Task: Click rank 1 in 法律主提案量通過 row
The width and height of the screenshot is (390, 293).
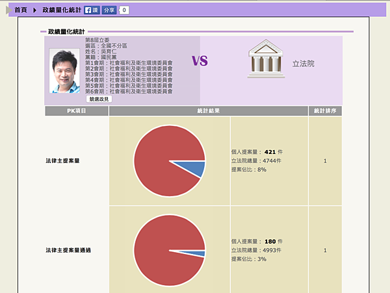Action: tap(325, 250)
